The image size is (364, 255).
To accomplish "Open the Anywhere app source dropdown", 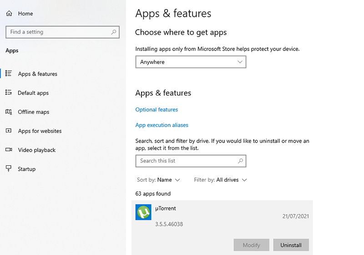I will tap(191, 62).
